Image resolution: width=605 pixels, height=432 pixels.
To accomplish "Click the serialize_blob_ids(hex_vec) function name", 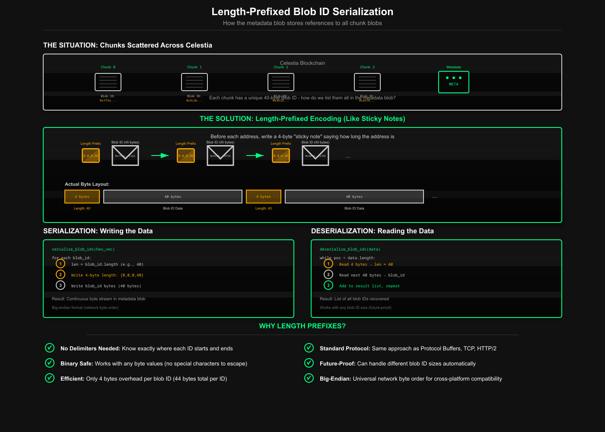I will point(83,249).
